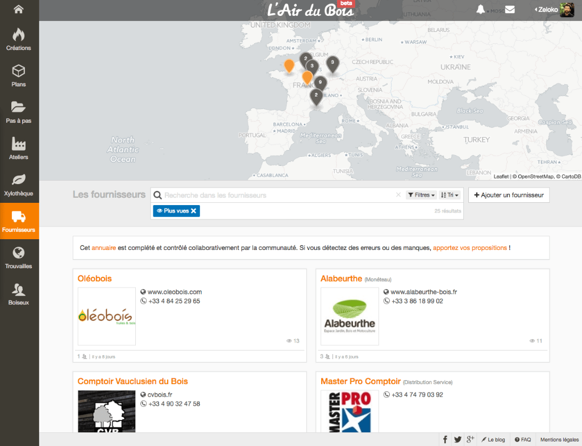Click Comptoir Vauclusien phone number
The image size is (582, 446).
point(174,404)
